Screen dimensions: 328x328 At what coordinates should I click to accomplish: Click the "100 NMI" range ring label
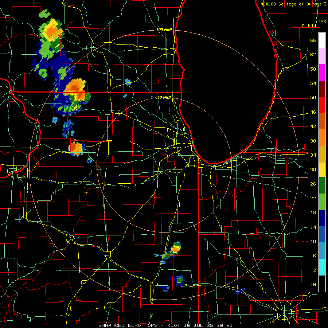164,30
